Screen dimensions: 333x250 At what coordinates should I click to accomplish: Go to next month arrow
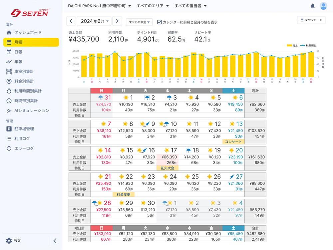(117, 21)
